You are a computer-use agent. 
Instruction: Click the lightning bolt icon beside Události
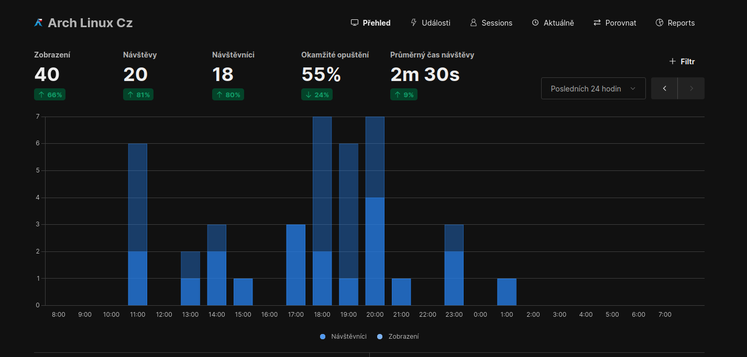[414, 23]
